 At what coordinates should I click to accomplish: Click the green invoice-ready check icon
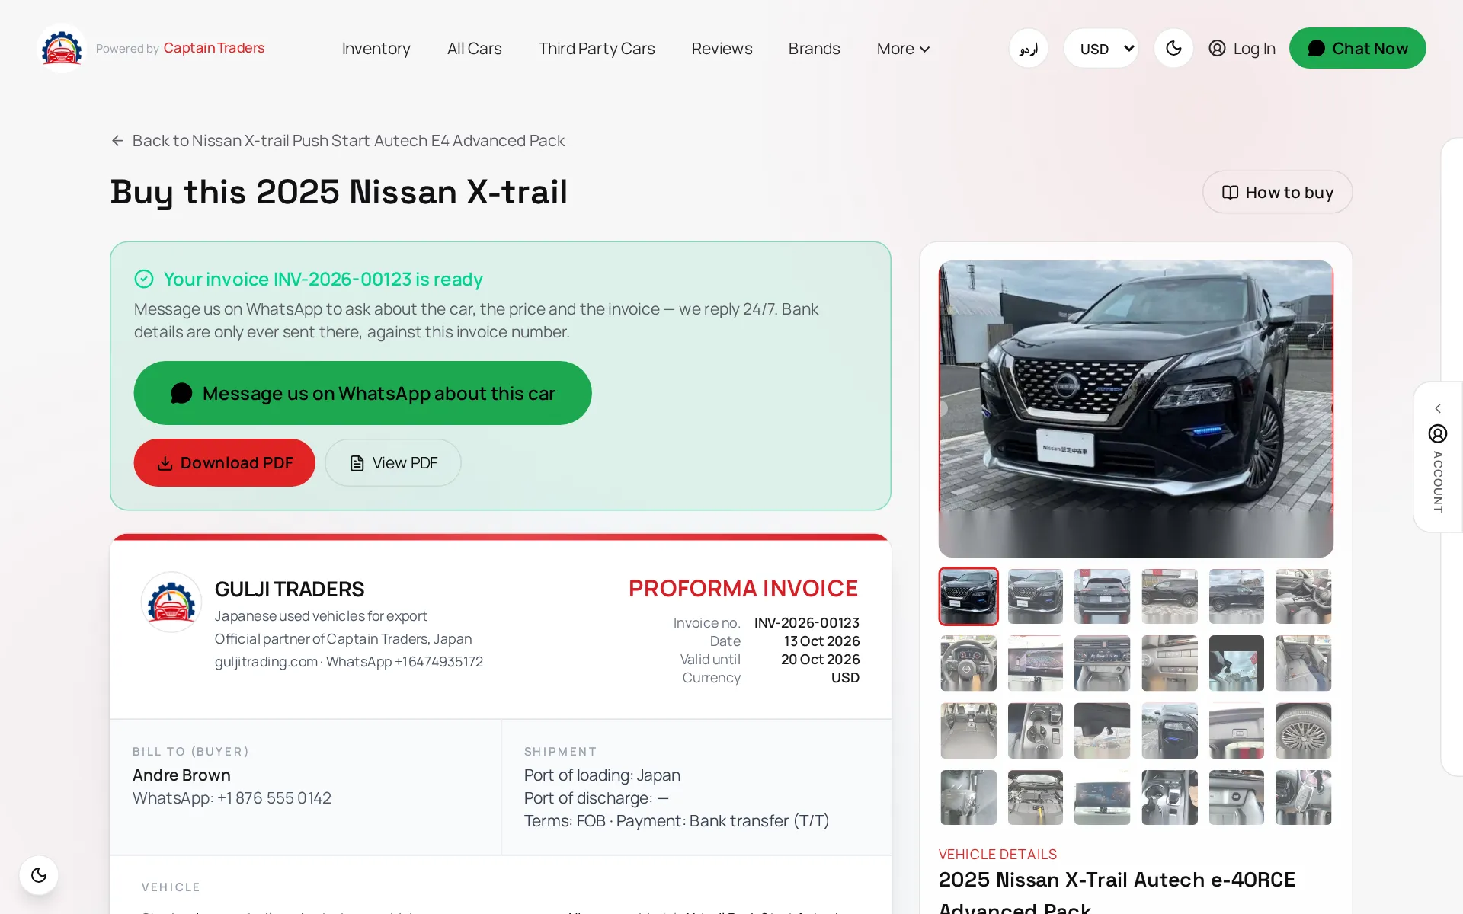coord(144,279)
